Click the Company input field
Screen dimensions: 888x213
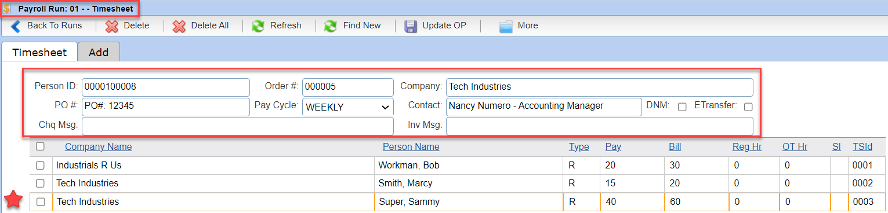(600, 87)
